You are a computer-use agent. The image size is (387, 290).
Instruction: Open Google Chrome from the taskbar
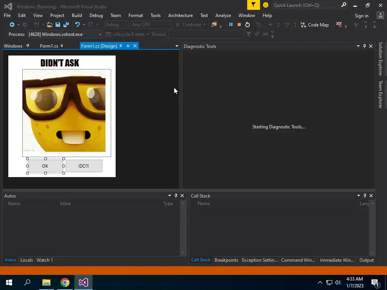(x=65, y=282)
